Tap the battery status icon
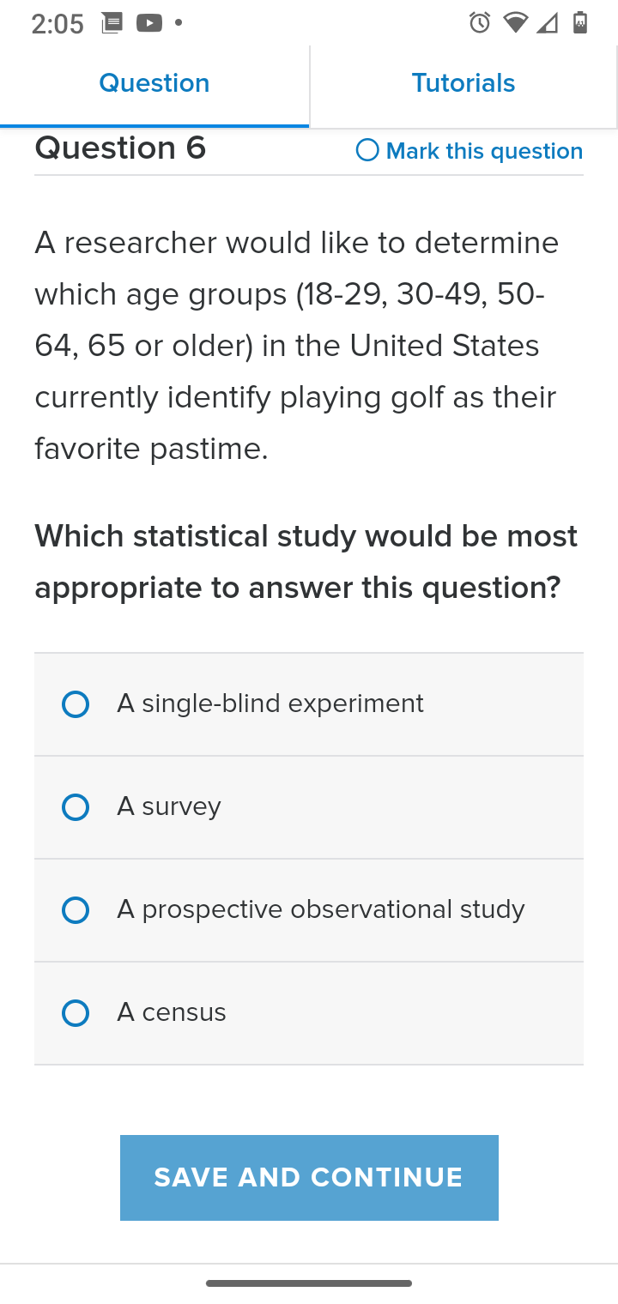Image resolution: width=618 pixels, height=1304 pixels. 580,23
